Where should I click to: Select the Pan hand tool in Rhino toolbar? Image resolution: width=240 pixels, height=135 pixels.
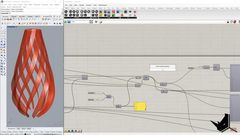point(27,19)
